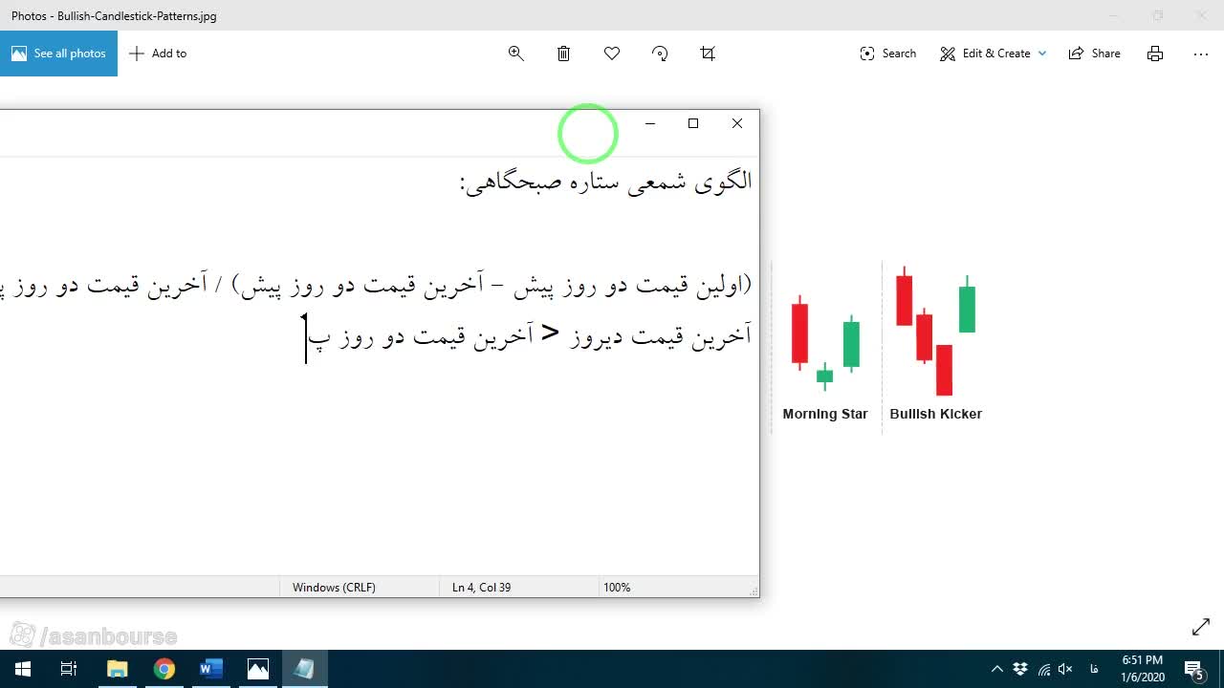Print the photo
The image size is (1224, 688).
[1155, 54]
